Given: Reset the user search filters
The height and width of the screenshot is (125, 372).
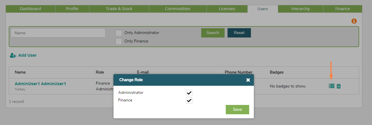Looking at the screenshot, I should click(239, 33).
